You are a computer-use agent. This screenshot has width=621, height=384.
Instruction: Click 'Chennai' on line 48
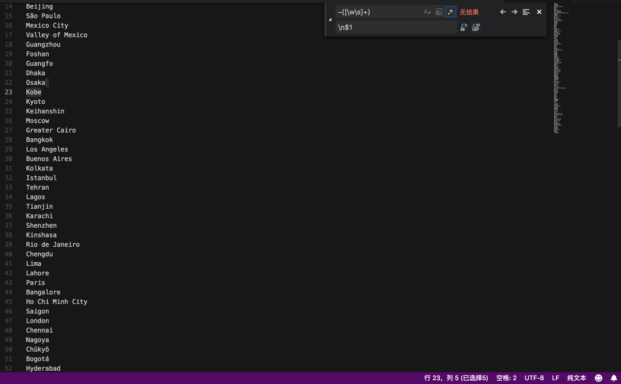[x=39, y=330]
